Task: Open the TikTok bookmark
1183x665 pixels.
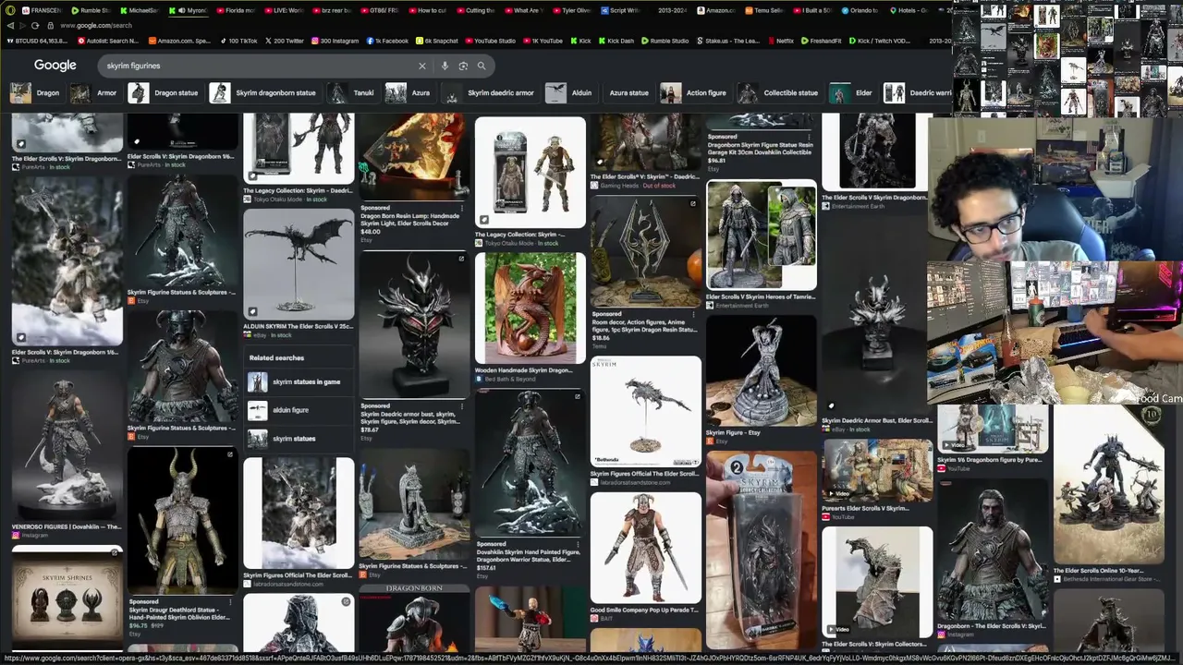Action: click(x=238, y=41)
